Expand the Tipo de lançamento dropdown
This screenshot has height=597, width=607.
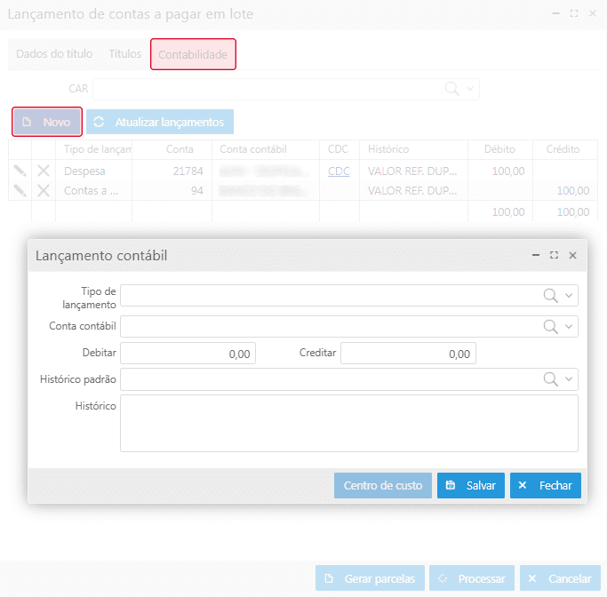pyautogui.click(x=570, y=296)
